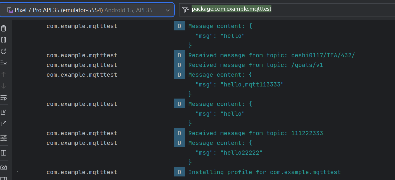Viewport: 395px width, 180px height.
Task: Select the "msg": "hello22222" line
Action: point(229,153)
